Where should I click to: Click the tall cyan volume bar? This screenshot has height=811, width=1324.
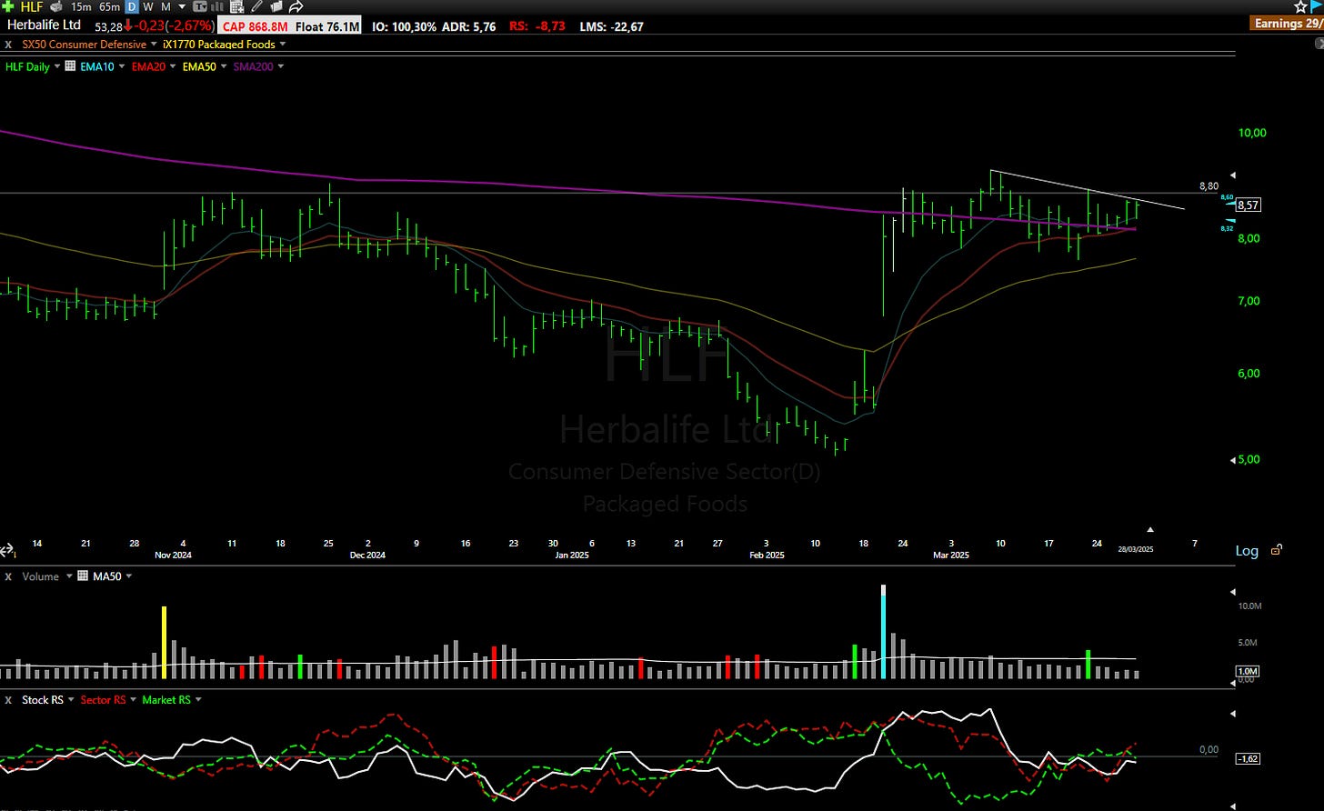(x=883, y=632)
